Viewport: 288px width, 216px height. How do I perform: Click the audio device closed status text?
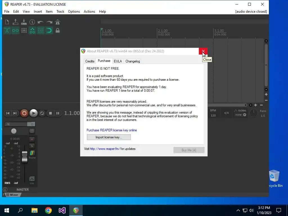[251, 11]
